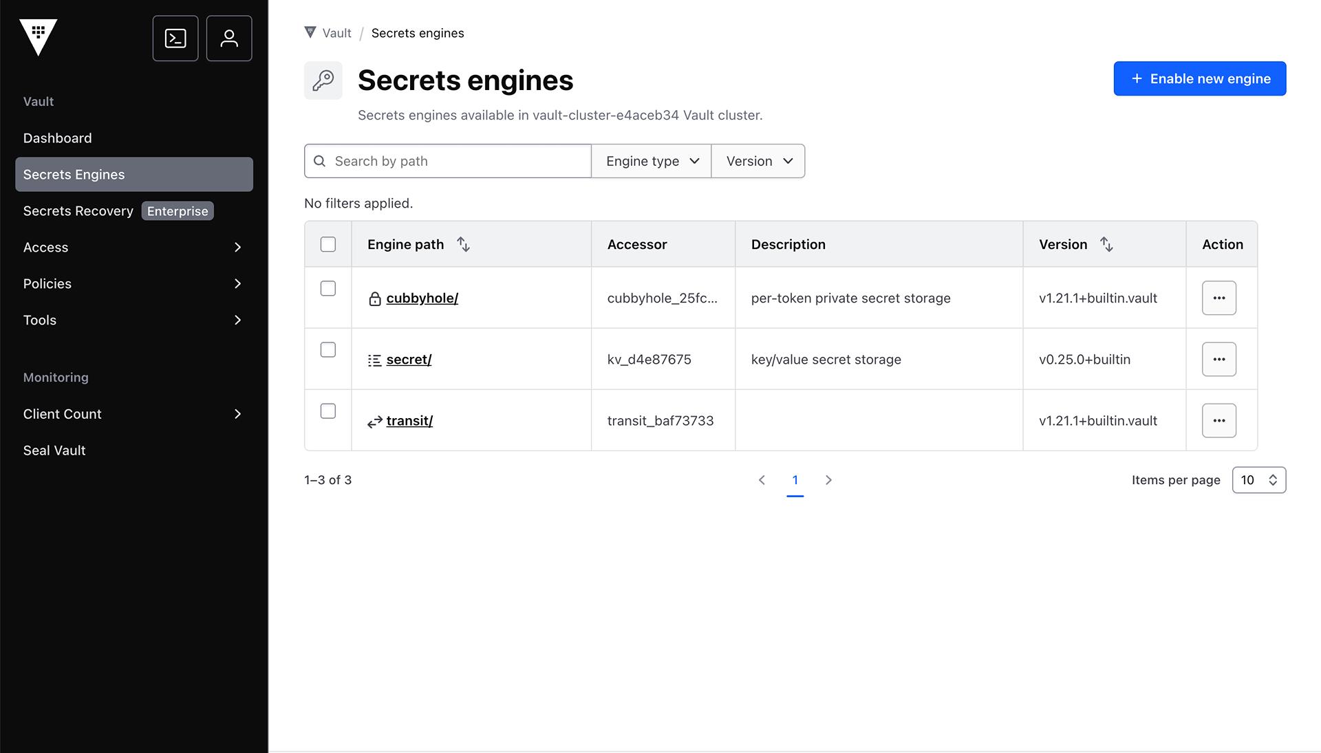Select the cubbyhole/ row checkbox
Viewport: 1321px width, 753px height.
pyautogui.click(x=328, y=289)
